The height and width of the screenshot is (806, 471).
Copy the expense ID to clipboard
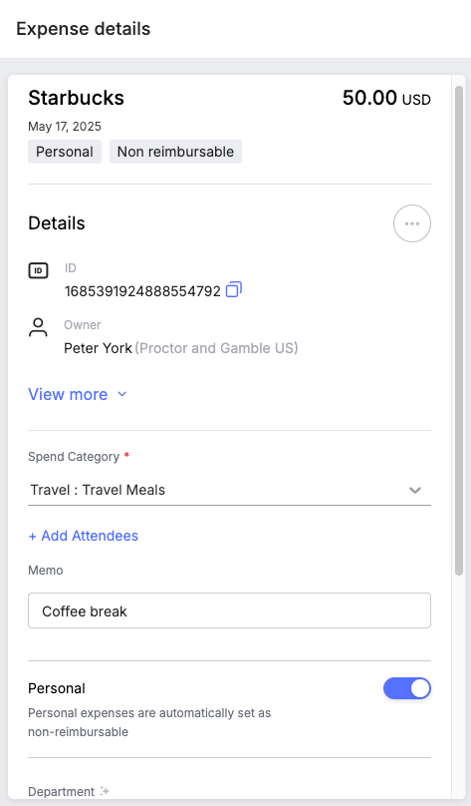[x=234, y=289]
